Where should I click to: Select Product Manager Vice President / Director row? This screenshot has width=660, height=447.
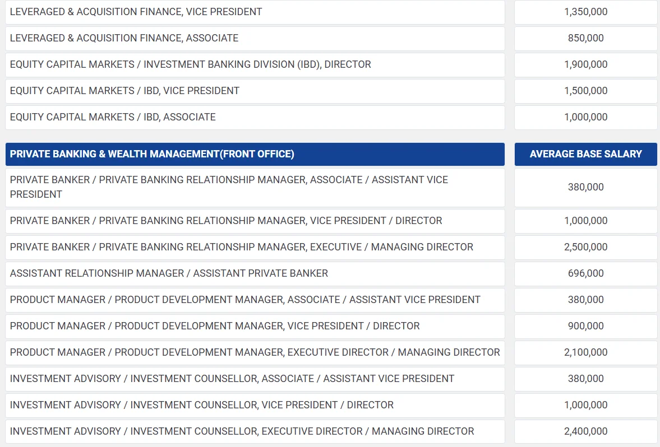pos(255,327)
